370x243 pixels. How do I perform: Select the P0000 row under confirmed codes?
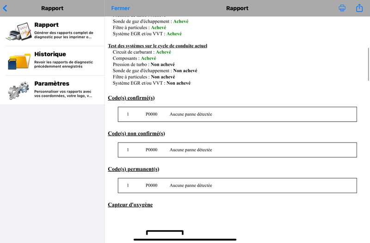coord(237,114)
